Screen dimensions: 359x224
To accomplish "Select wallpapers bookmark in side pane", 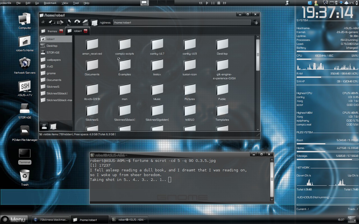I will (x=56, y=60).
